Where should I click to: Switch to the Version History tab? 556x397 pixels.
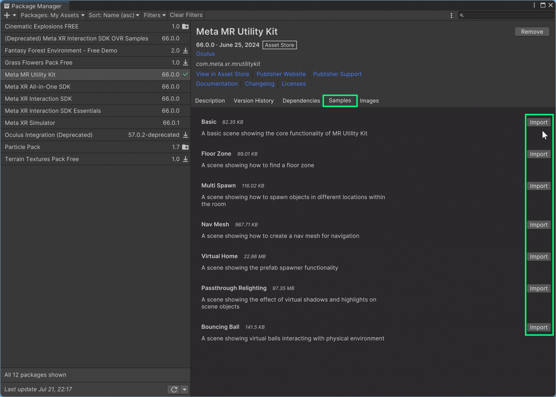pyautogui.click(x=253, y=101)
